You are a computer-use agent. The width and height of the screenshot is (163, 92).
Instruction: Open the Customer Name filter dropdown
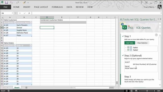31,22
